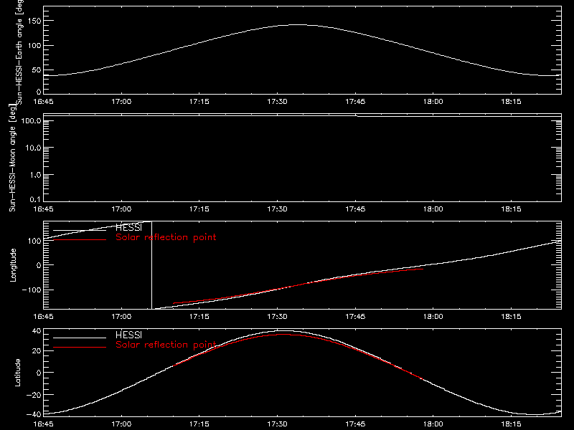Click the -100 tick on Longitude axis
This screenshot has width=574, height=430.
(x=32, y=290)
